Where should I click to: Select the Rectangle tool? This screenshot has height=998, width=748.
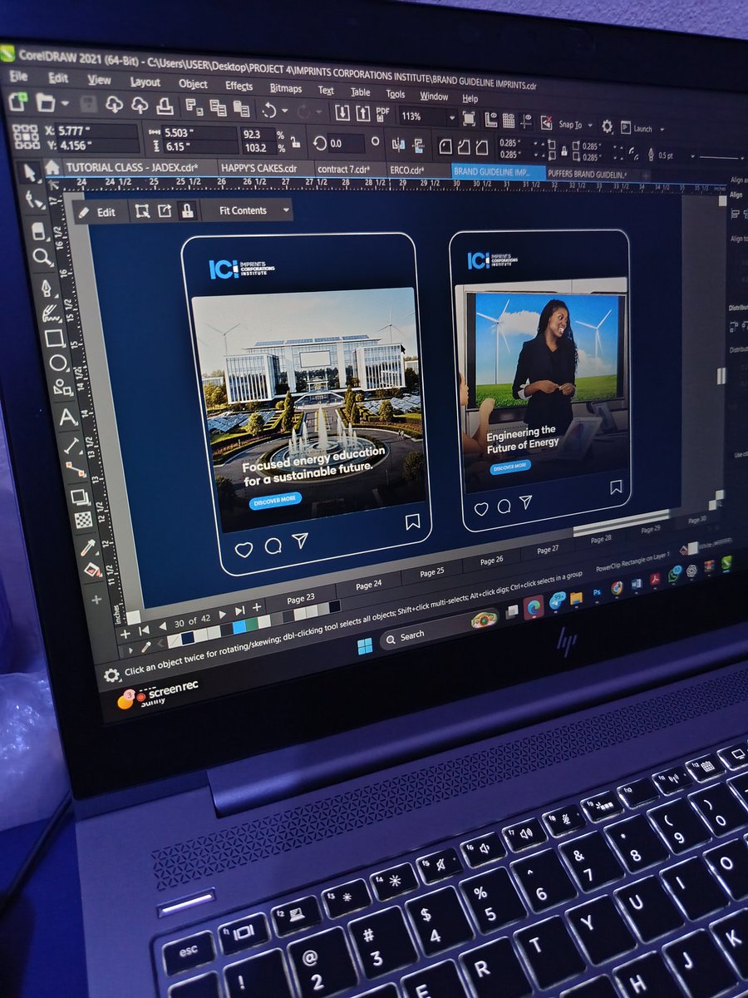click(55, 338)
